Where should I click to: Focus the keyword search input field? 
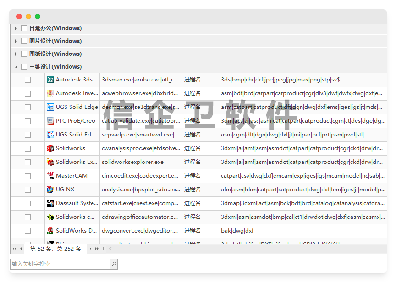coord(60,264)
